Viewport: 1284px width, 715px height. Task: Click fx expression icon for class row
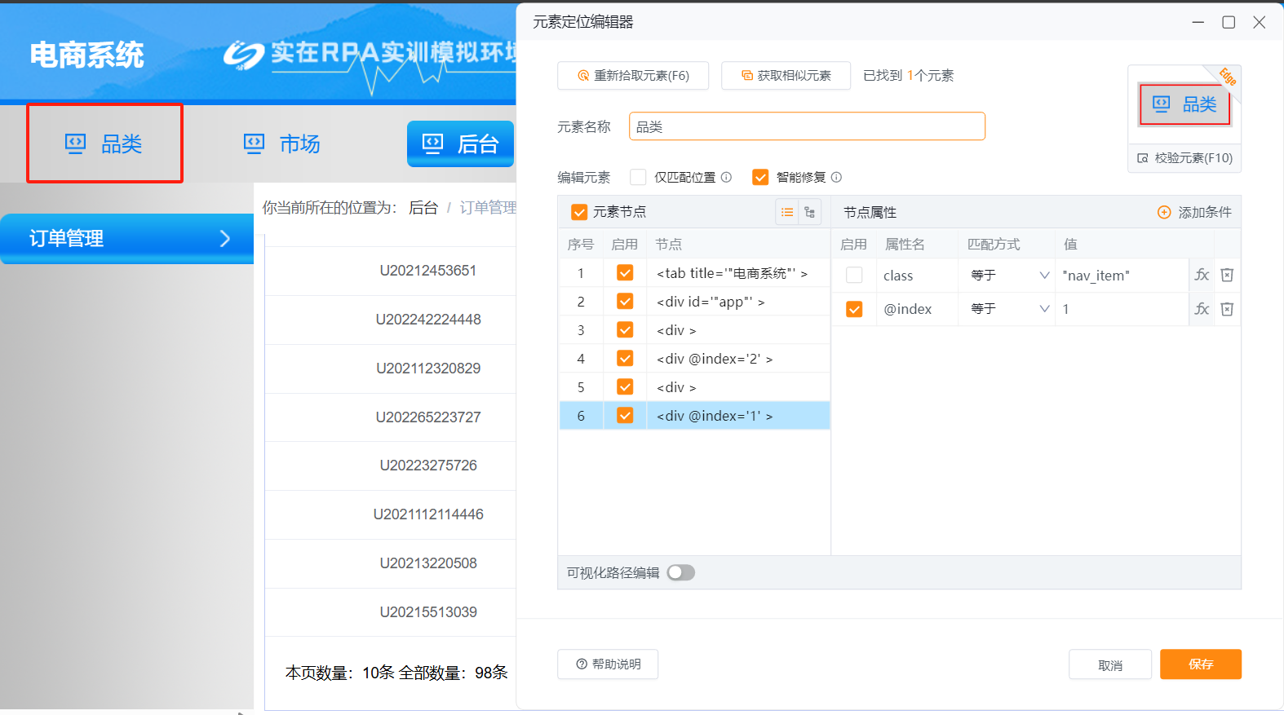tap(1202, 276)
